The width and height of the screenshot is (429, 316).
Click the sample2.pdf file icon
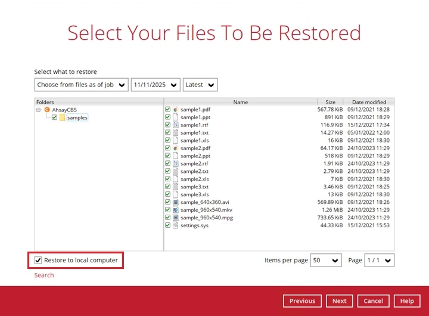click(176, 148)
